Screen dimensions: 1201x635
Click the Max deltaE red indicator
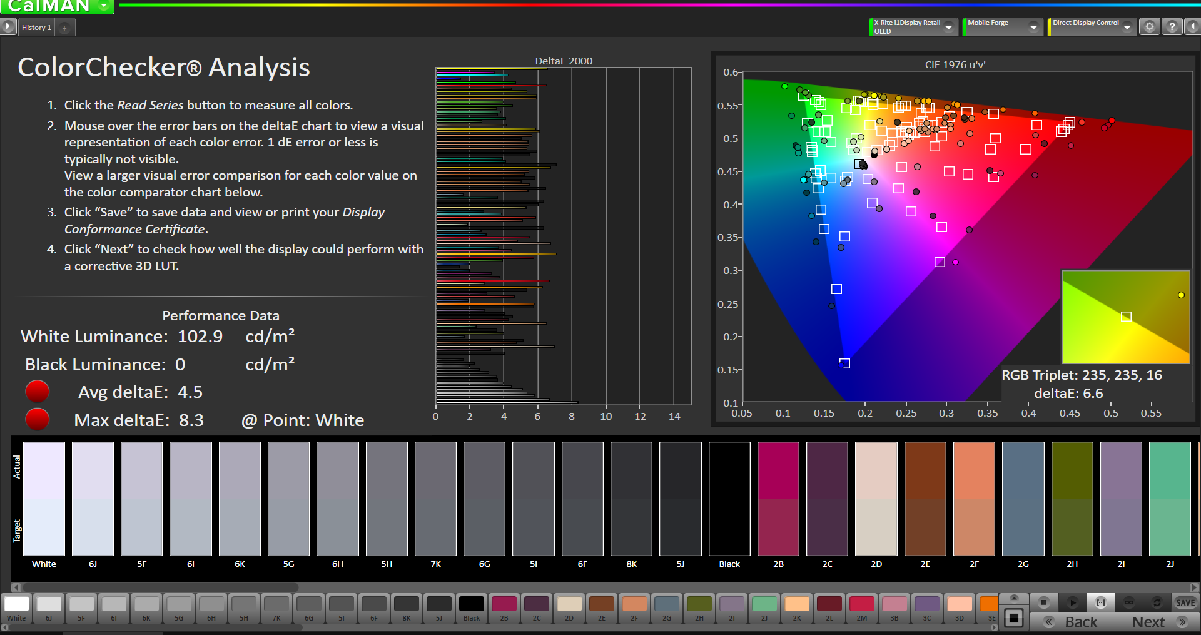point(37,419)
